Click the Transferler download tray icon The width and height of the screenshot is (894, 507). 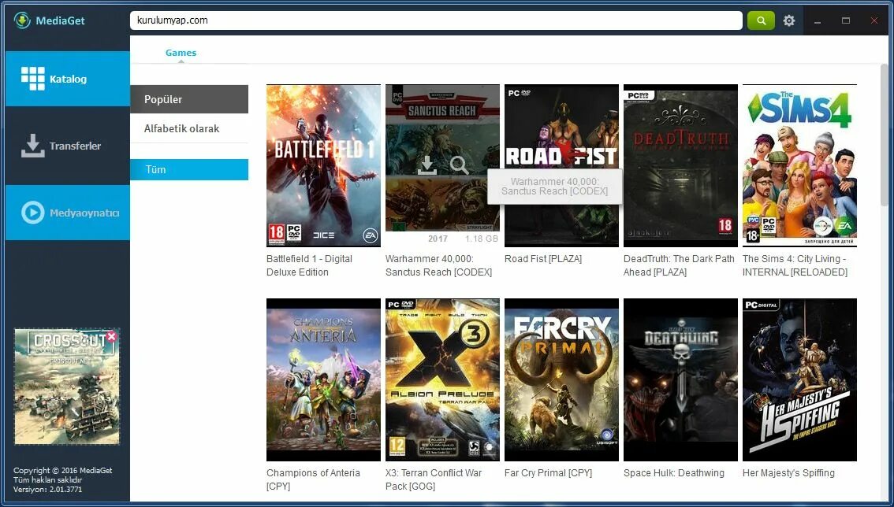(32, 146)
